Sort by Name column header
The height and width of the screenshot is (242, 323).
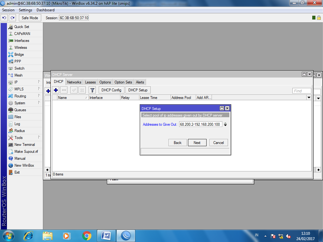coord(73,98)
